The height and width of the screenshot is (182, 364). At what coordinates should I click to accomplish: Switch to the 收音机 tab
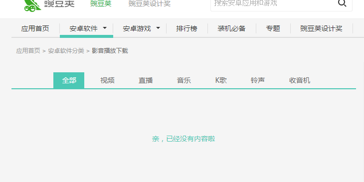point(300,81)
